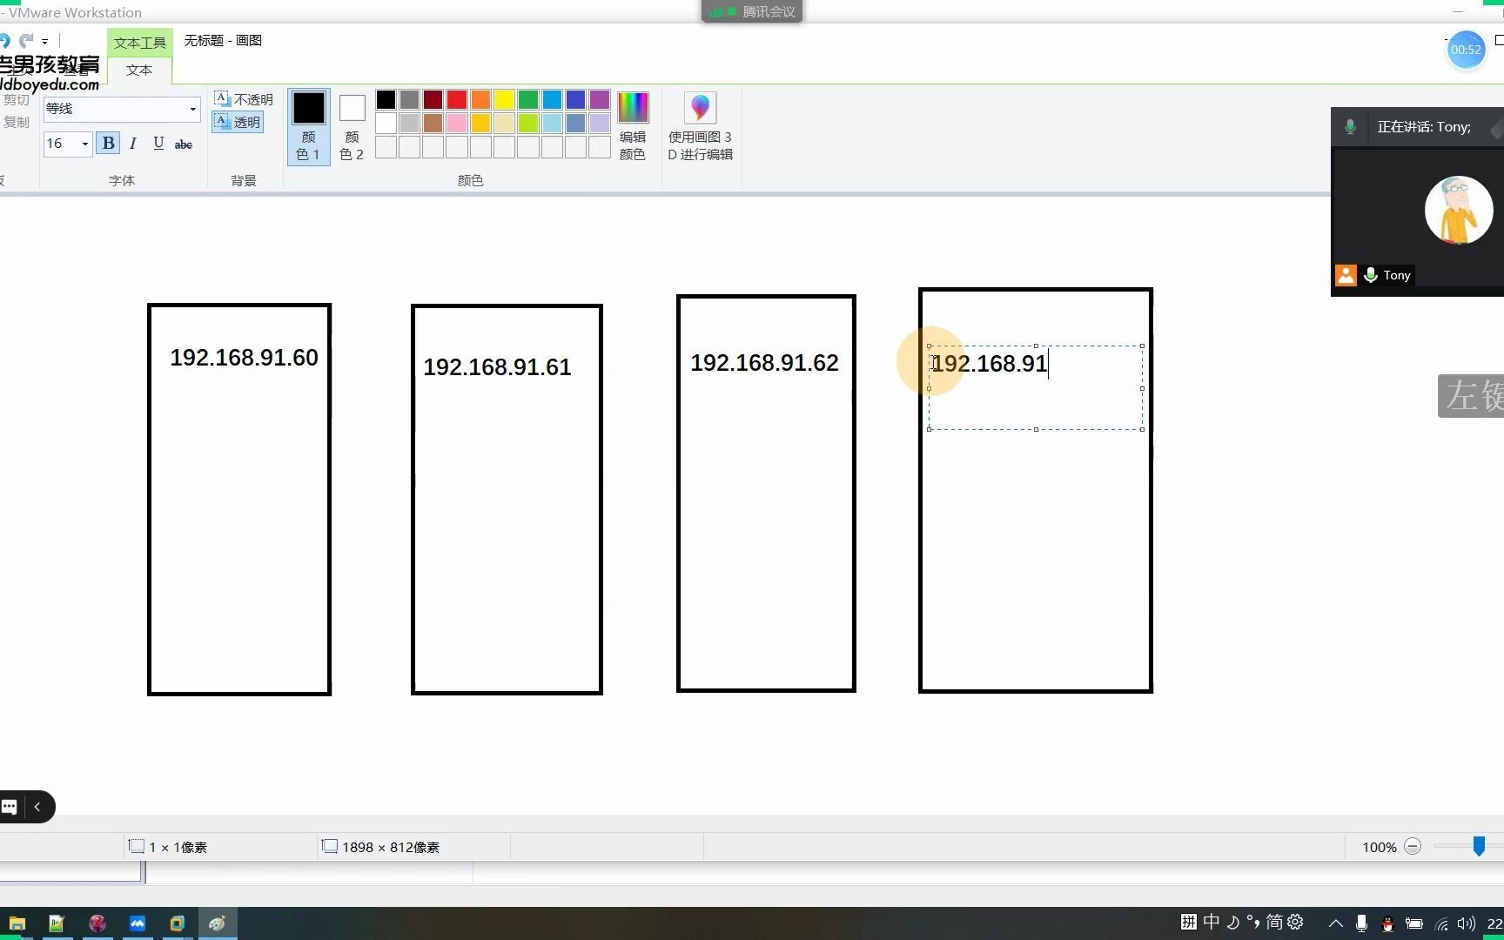Pick the black color swatch

(386, 99)
